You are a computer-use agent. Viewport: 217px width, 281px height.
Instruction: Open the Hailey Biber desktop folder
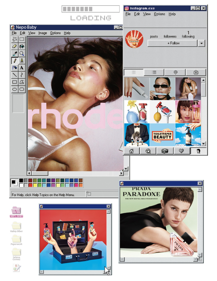point(16,226)
